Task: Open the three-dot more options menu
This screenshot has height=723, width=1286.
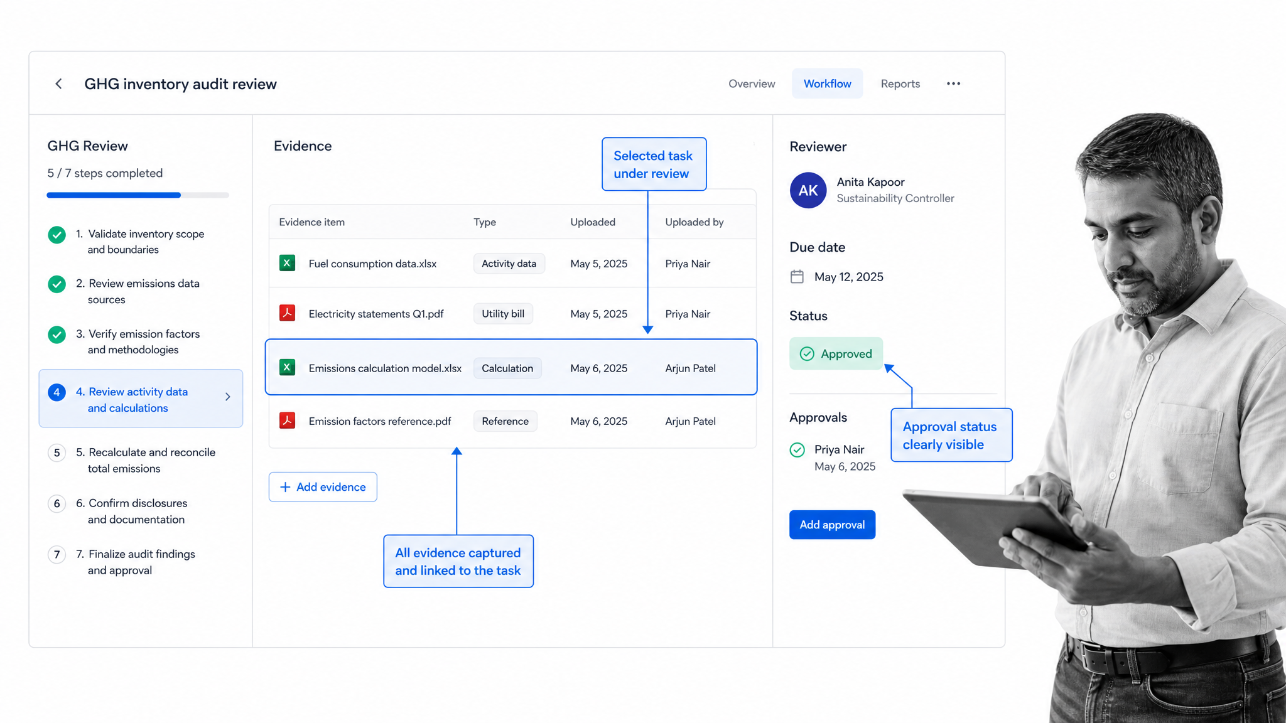Action: [x=953, y=83]
